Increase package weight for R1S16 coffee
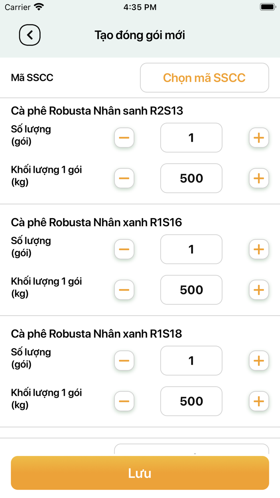The height and width of the screenshot is (498, 280). pos(258,290)
